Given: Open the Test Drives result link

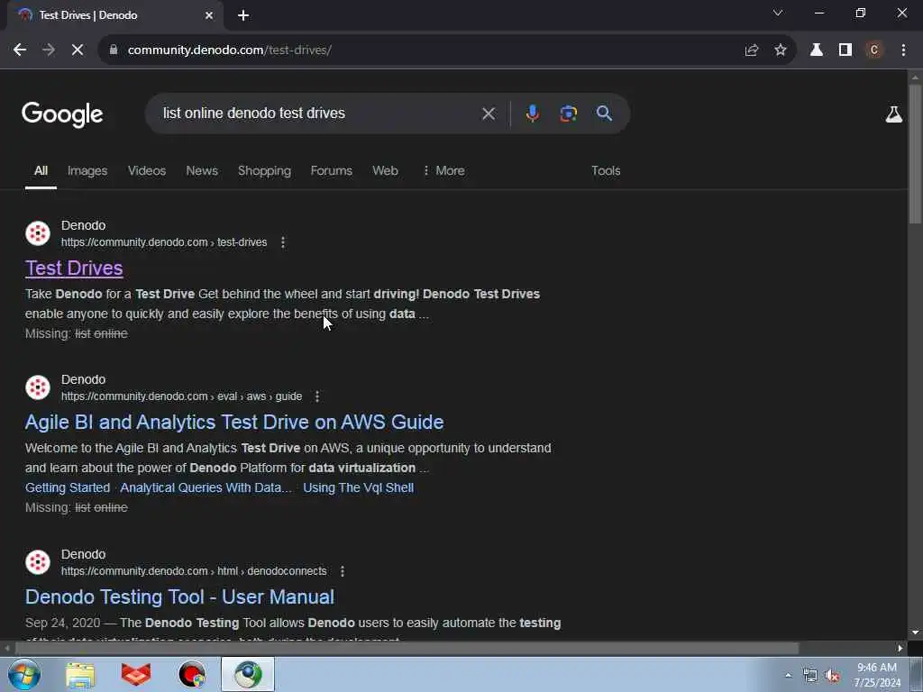Looking at the screenshot, I should [74, 269].
